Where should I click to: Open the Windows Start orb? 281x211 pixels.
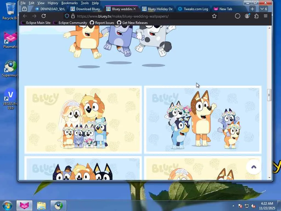coord(7,206)
